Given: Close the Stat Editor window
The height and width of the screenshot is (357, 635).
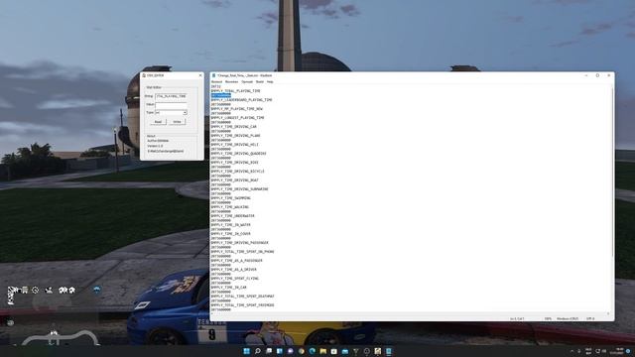Looking at the screenshot, I should click(x=200, y=75).
